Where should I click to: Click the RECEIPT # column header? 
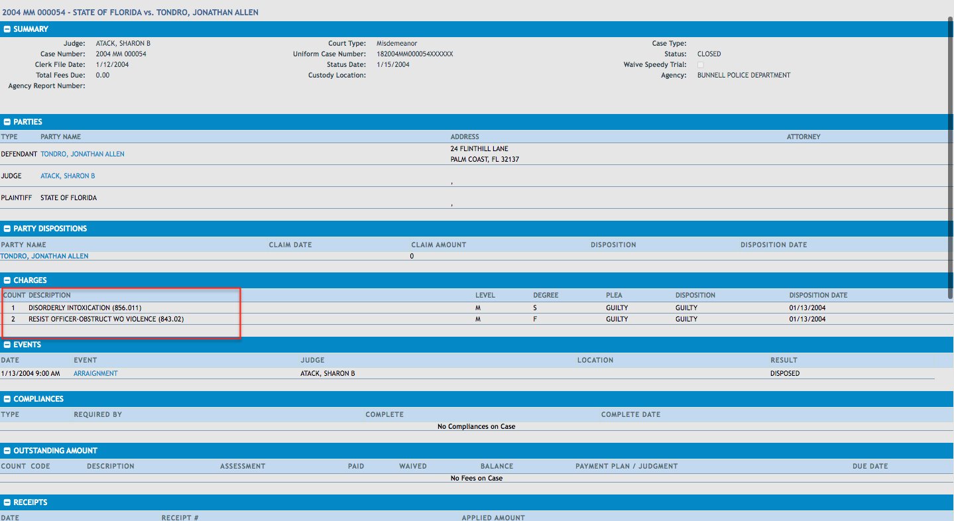click(x=180, y=517)
